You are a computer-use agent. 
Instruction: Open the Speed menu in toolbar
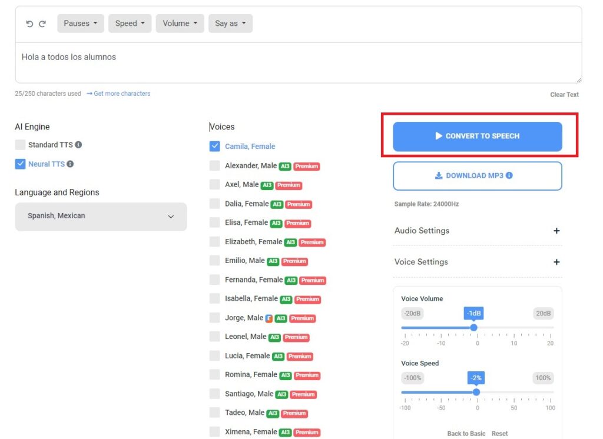tap(130, 24)
